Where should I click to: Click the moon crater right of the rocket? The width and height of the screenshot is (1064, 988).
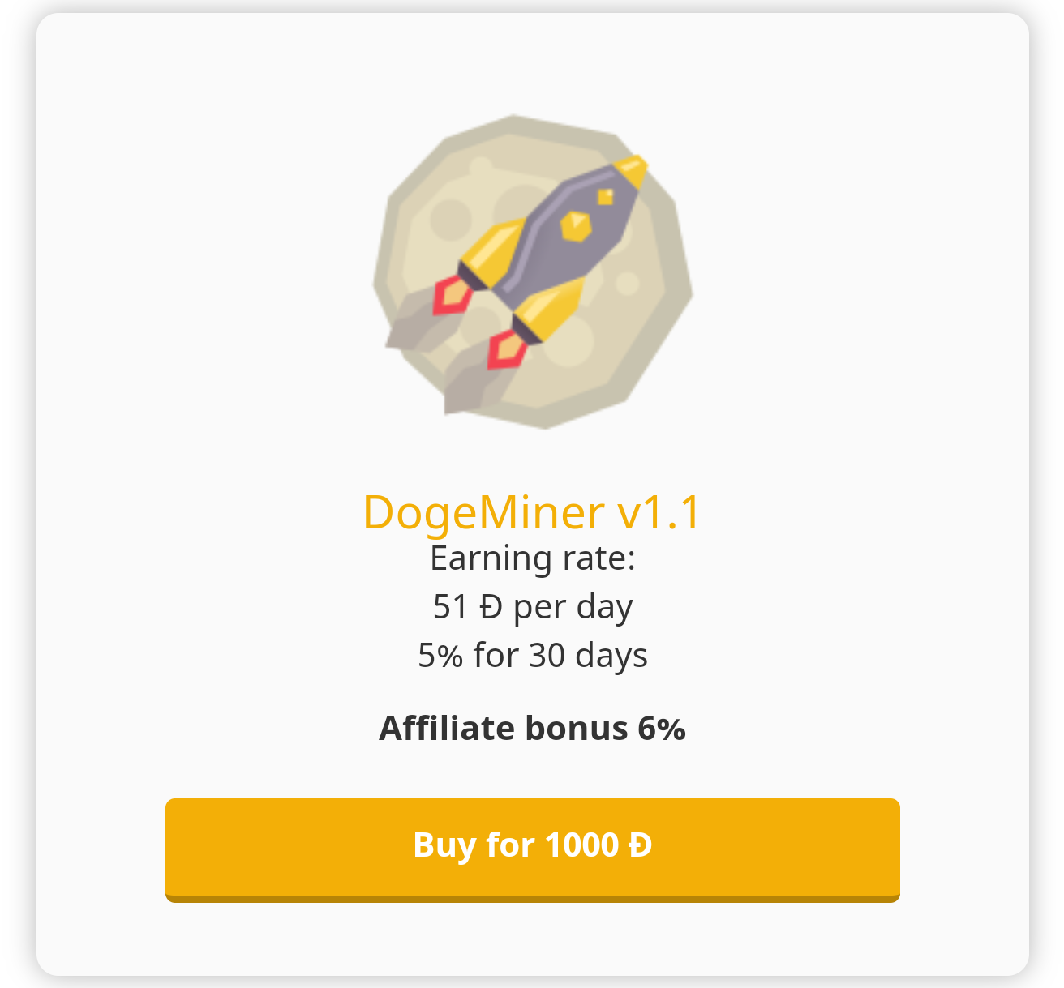point(628,284)
